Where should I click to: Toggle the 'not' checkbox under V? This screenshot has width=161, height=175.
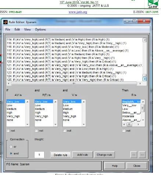(x=64, y=131)
